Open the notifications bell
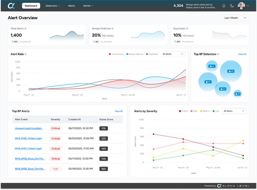This screenshot has height=190, width=257. (x=224, y=6)
